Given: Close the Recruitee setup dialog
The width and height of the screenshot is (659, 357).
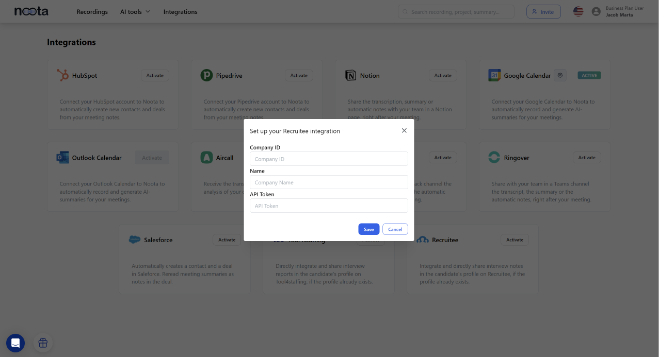Looking at the screenshot, I should point(404,131).
